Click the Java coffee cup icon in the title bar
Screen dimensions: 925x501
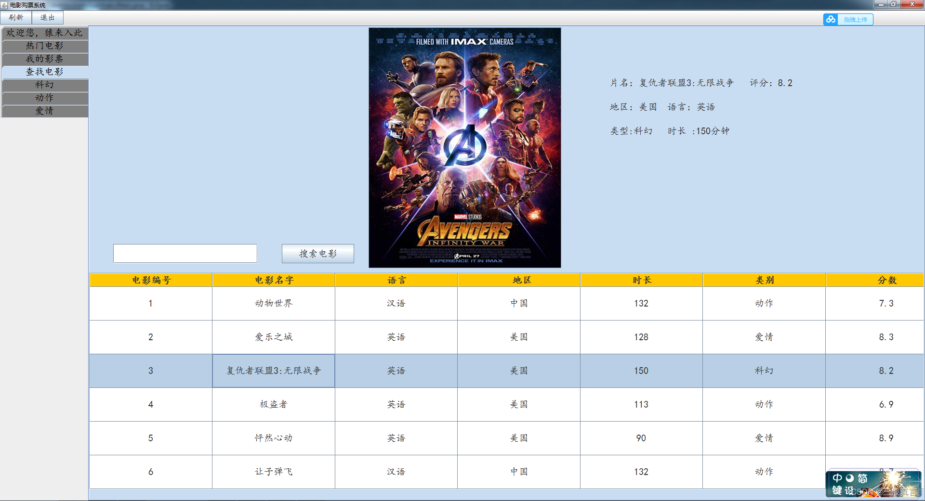pos(4,5)
